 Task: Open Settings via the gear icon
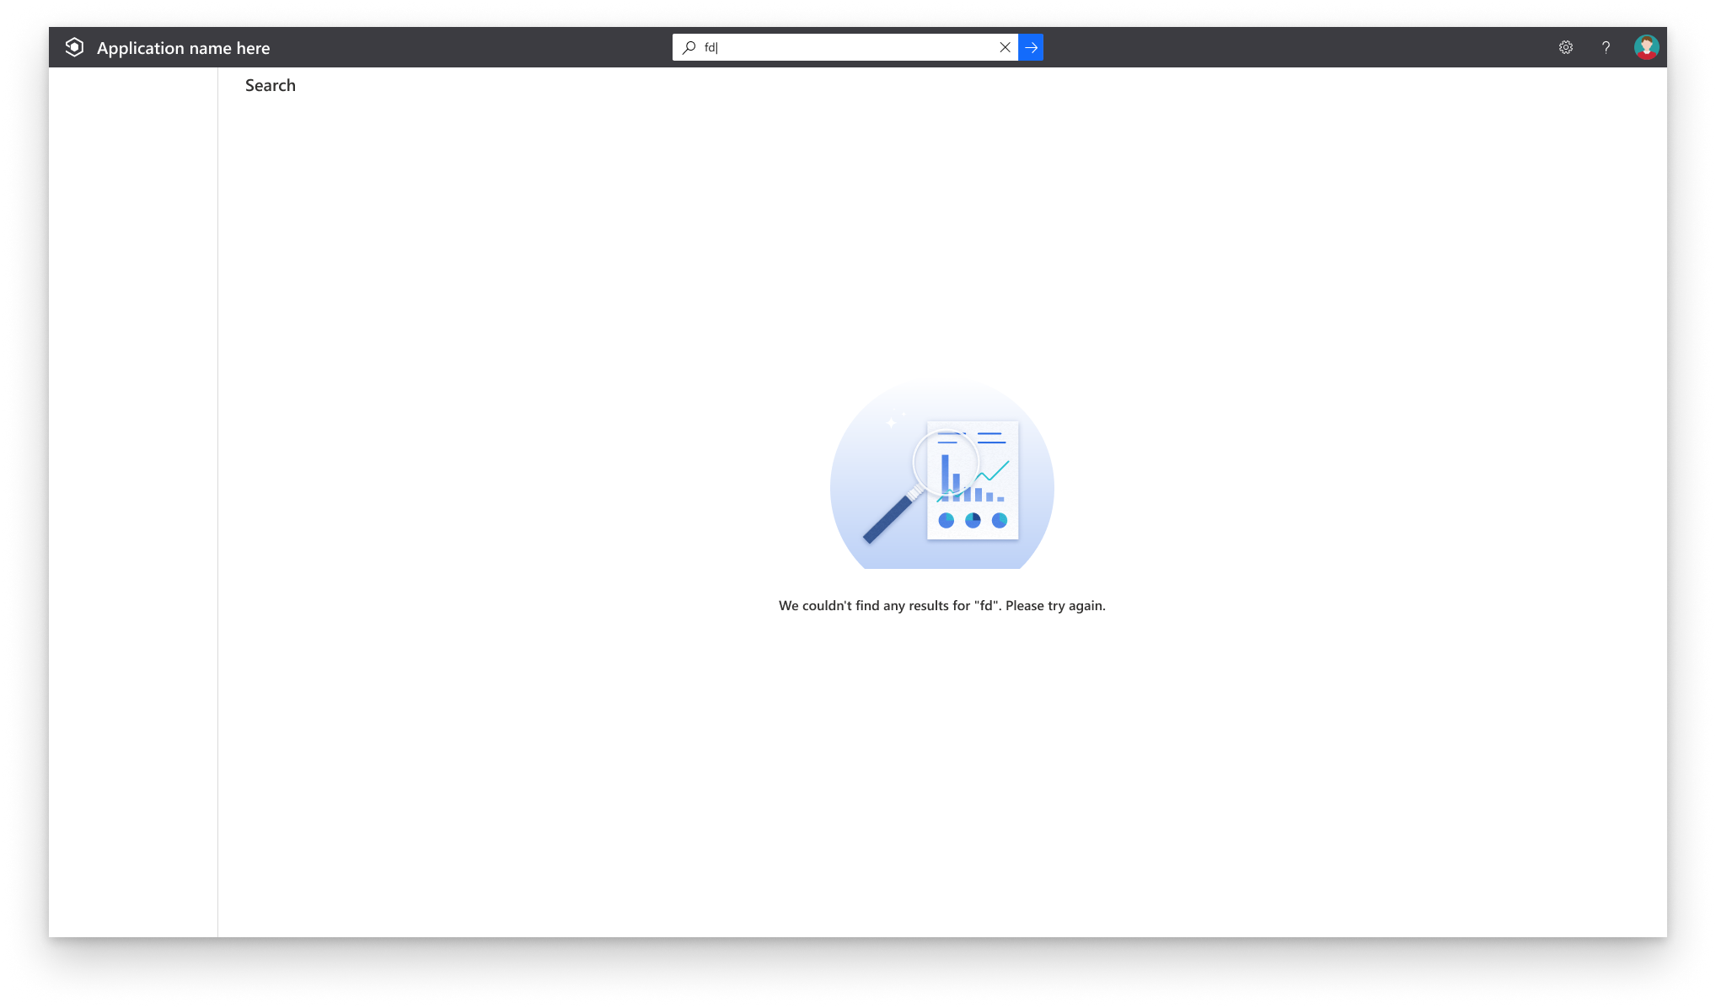[1566, 47]
